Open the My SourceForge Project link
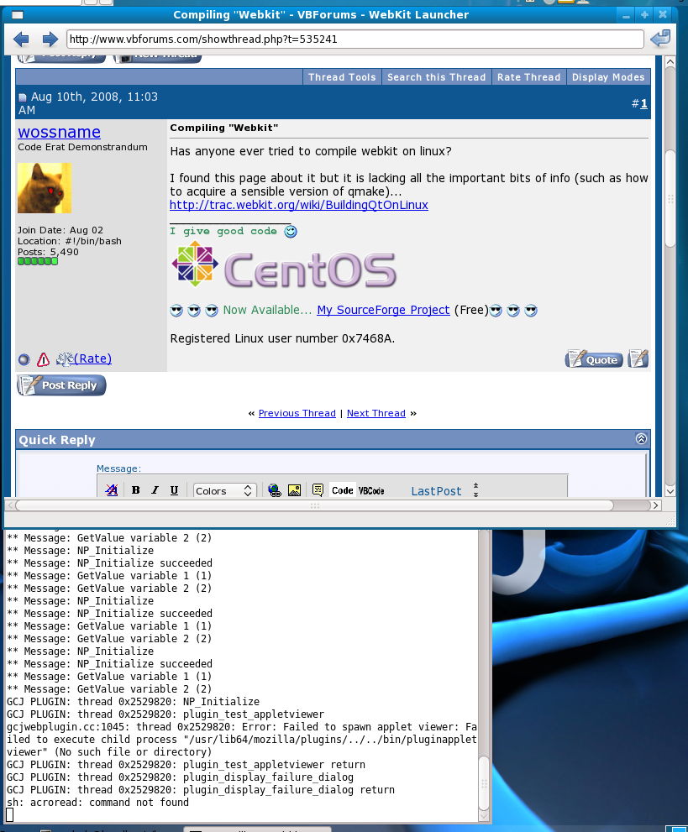This screenshot has width=688, height=832. tap(383, 310)
